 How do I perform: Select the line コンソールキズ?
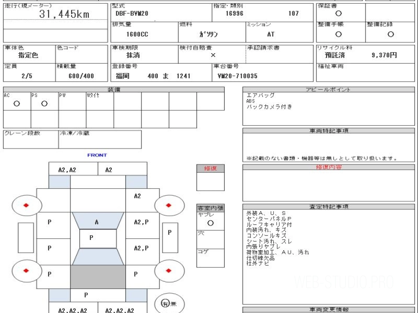266,236
